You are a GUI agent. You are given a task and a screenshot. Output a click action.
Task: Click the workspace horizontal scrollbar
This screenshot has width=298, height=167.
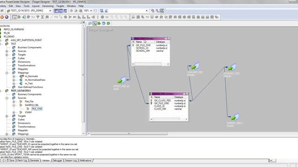(129, 134)
